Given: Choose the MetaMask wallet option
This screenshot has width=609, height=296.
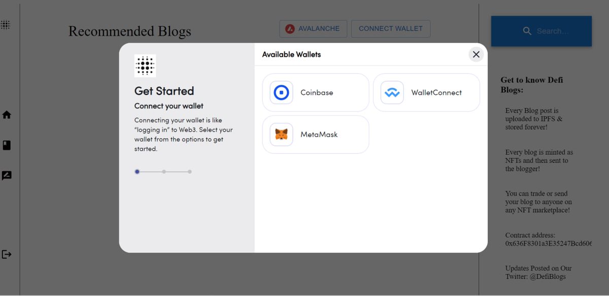Looking at the screenshot, I should (x=316, y=135).
